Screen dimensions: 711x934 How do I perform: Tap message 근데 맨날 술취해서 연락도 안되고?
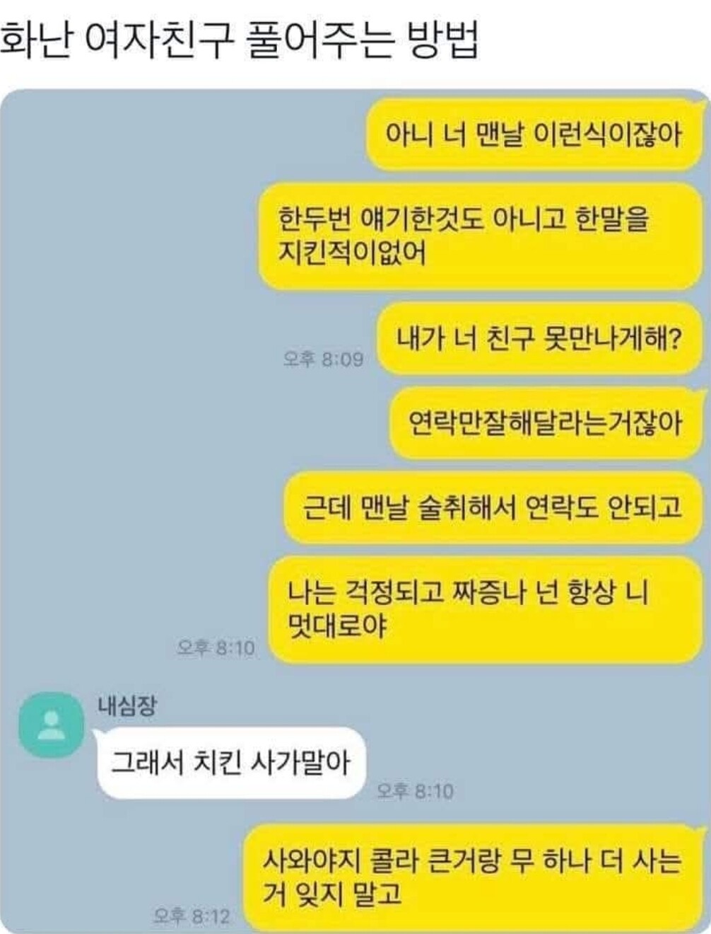coord(493,507)
